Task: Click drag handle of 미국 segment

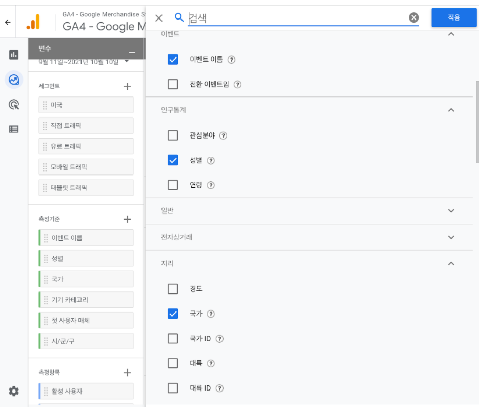Action: 45,105
